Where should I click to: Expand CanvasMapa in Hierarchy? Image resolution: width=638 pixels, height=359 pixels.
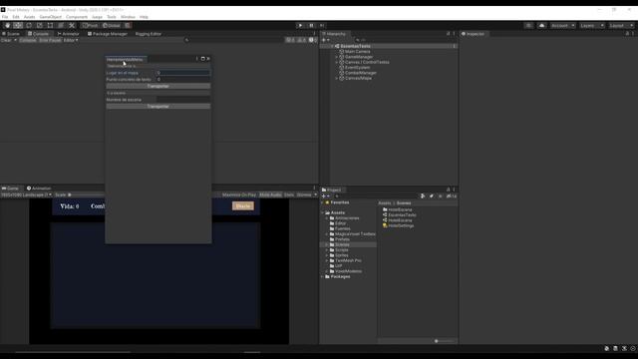pyautogui.click(x=337, y=78)
